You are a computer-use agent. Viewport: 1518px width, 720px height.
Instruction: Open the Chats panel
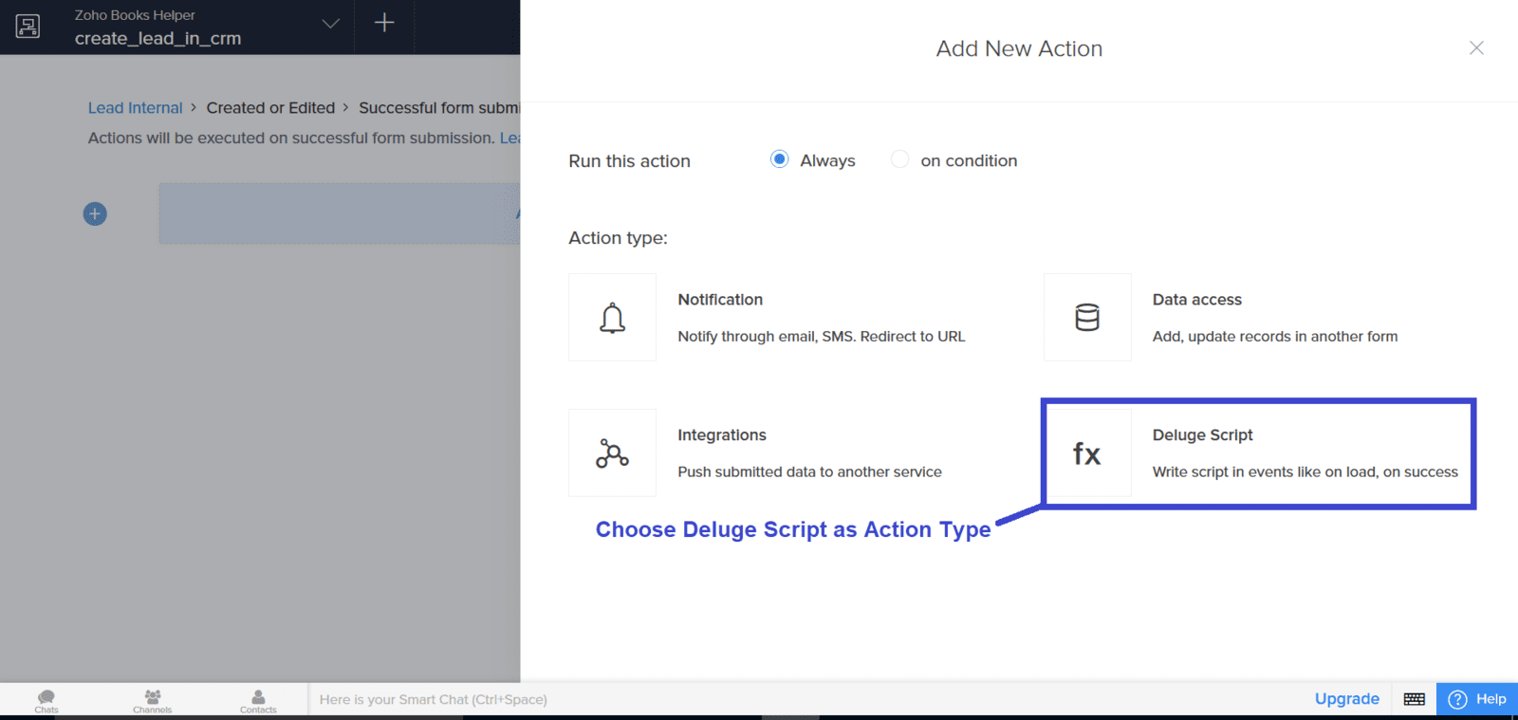(x=46, y=701)
